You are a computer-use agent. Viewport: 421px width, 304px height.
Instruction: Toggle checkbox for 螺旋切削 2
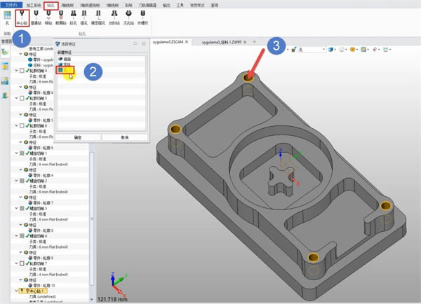coord(22,181)
